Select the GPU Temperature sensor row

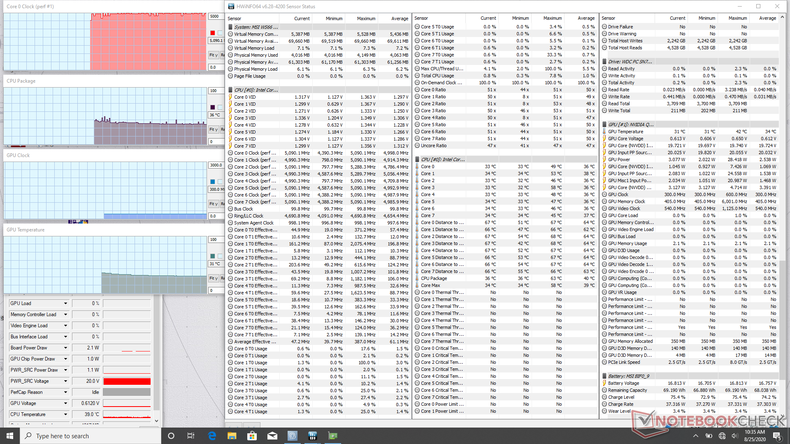coord(625,132)
